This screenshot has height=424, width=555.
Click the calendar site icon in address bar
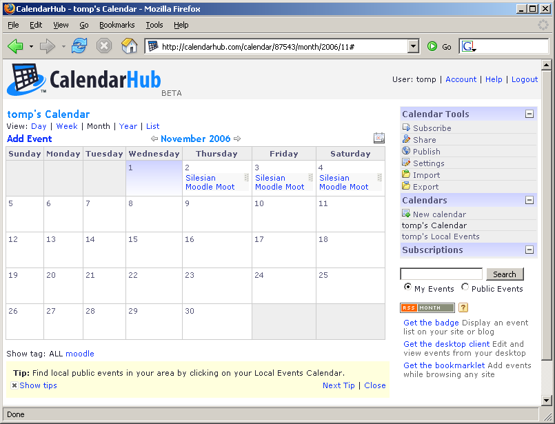[153, 46]
